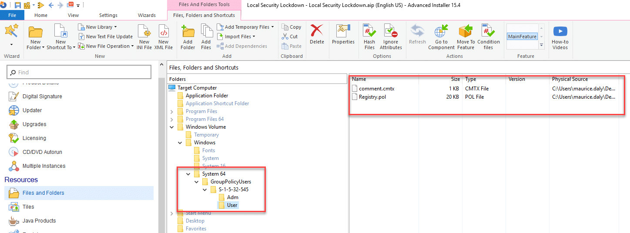
Task: Create a New INI File
Action: point(144,37)
